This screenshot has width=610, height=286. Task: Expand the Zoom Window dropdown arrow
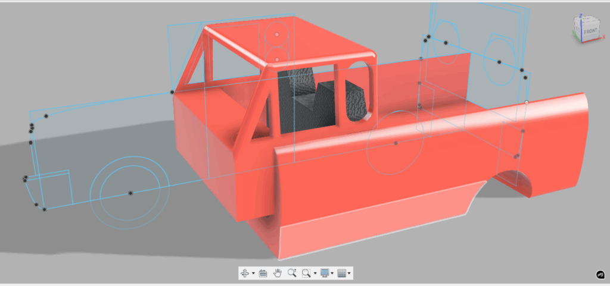coord(315,274)
